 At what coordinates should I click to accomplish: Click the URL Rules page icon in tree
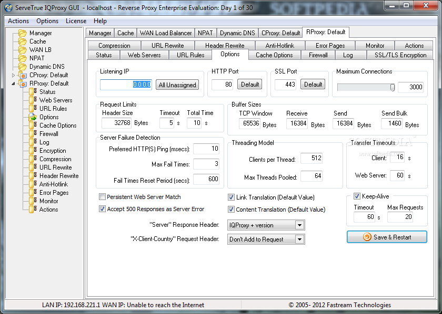pos(33,109)
